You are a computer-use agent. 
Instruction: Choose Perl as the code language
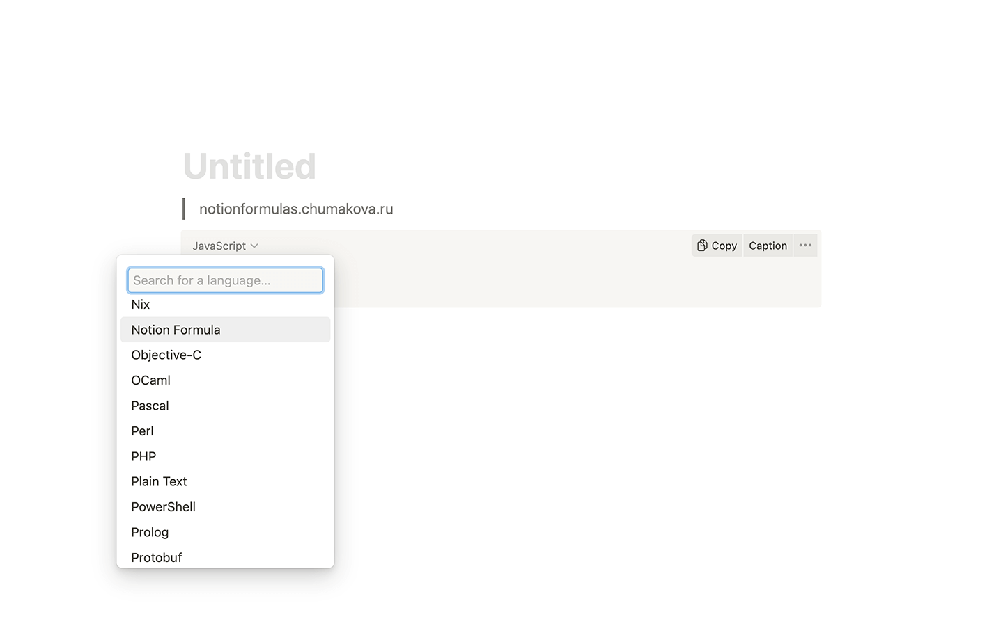[x=225, y=431]
